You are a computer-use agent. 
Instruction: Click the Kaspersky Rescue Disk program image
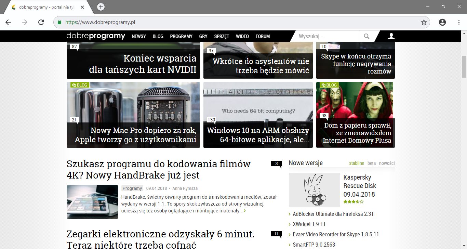tap(315, 190)
